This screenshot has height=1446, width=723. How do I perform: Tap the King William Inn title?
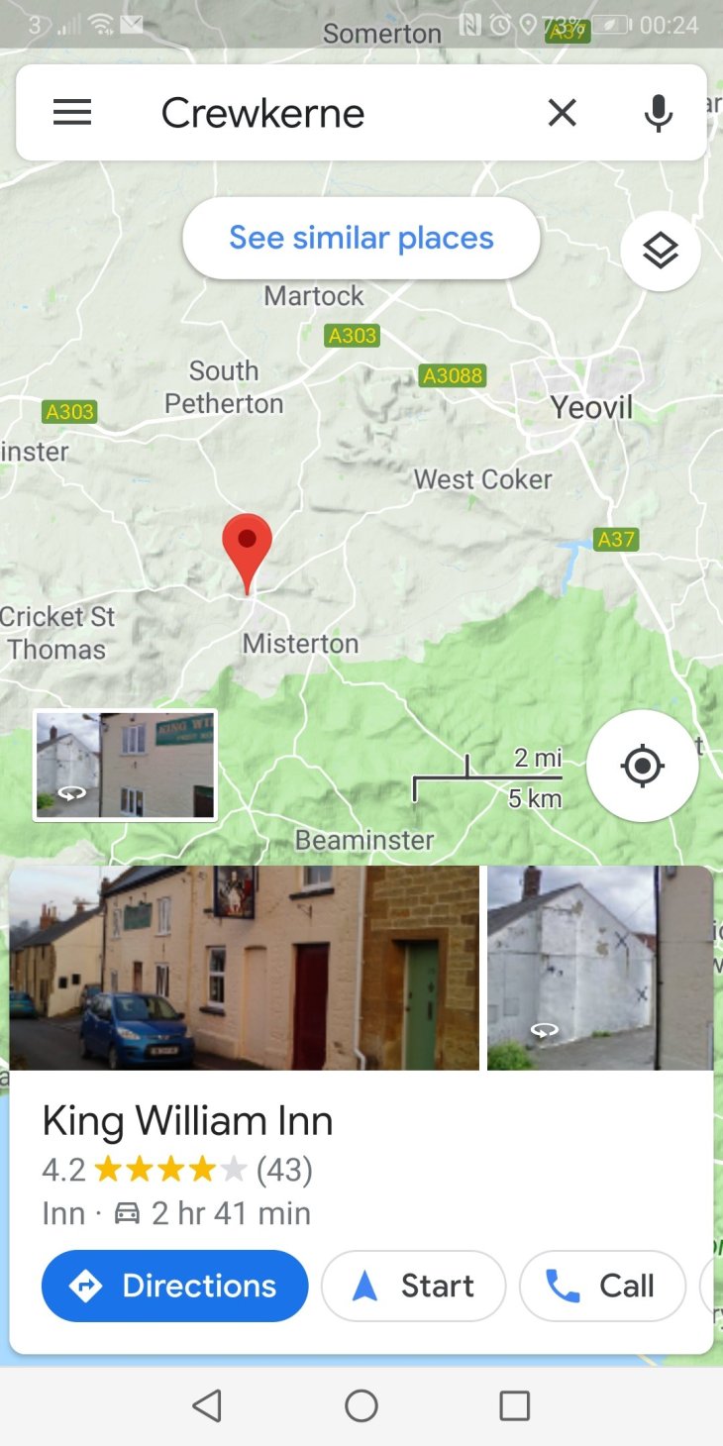pos(187,1121)
